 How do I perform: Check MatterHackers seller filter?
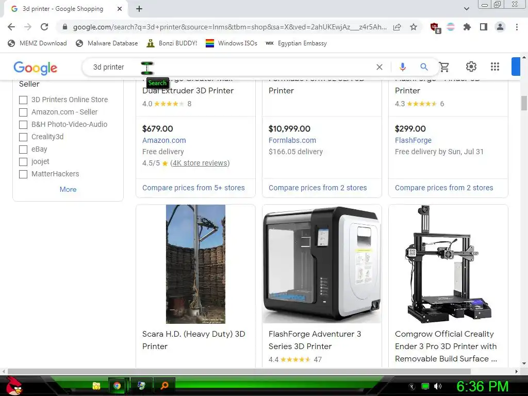coord(23,174)
